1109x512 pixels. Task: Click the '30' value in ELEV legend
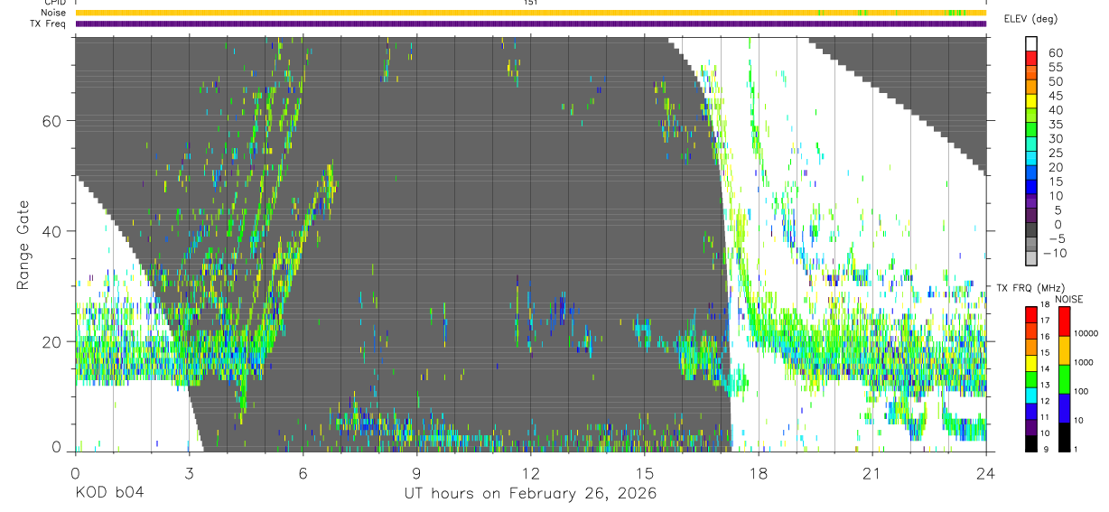click(1056, 139)
